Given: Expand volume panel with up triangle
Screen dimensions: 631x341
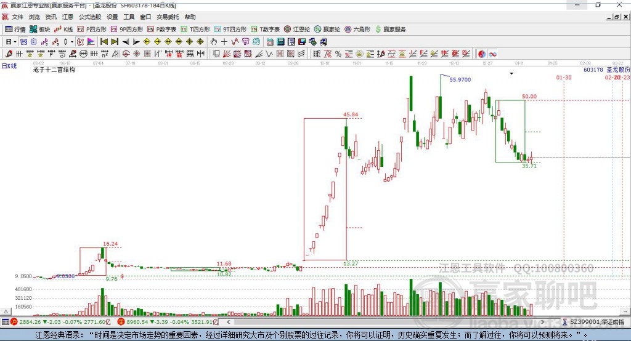Looking at the screenshot, I should [6, 311].
